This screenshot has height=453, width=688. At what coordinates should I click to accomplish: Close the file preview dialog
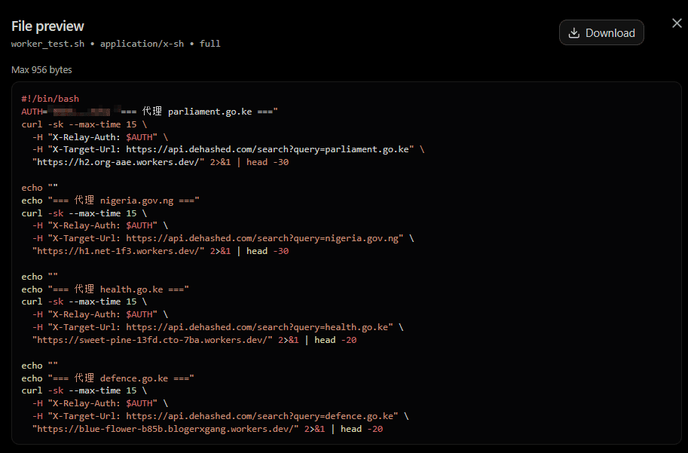click(677, 23)
